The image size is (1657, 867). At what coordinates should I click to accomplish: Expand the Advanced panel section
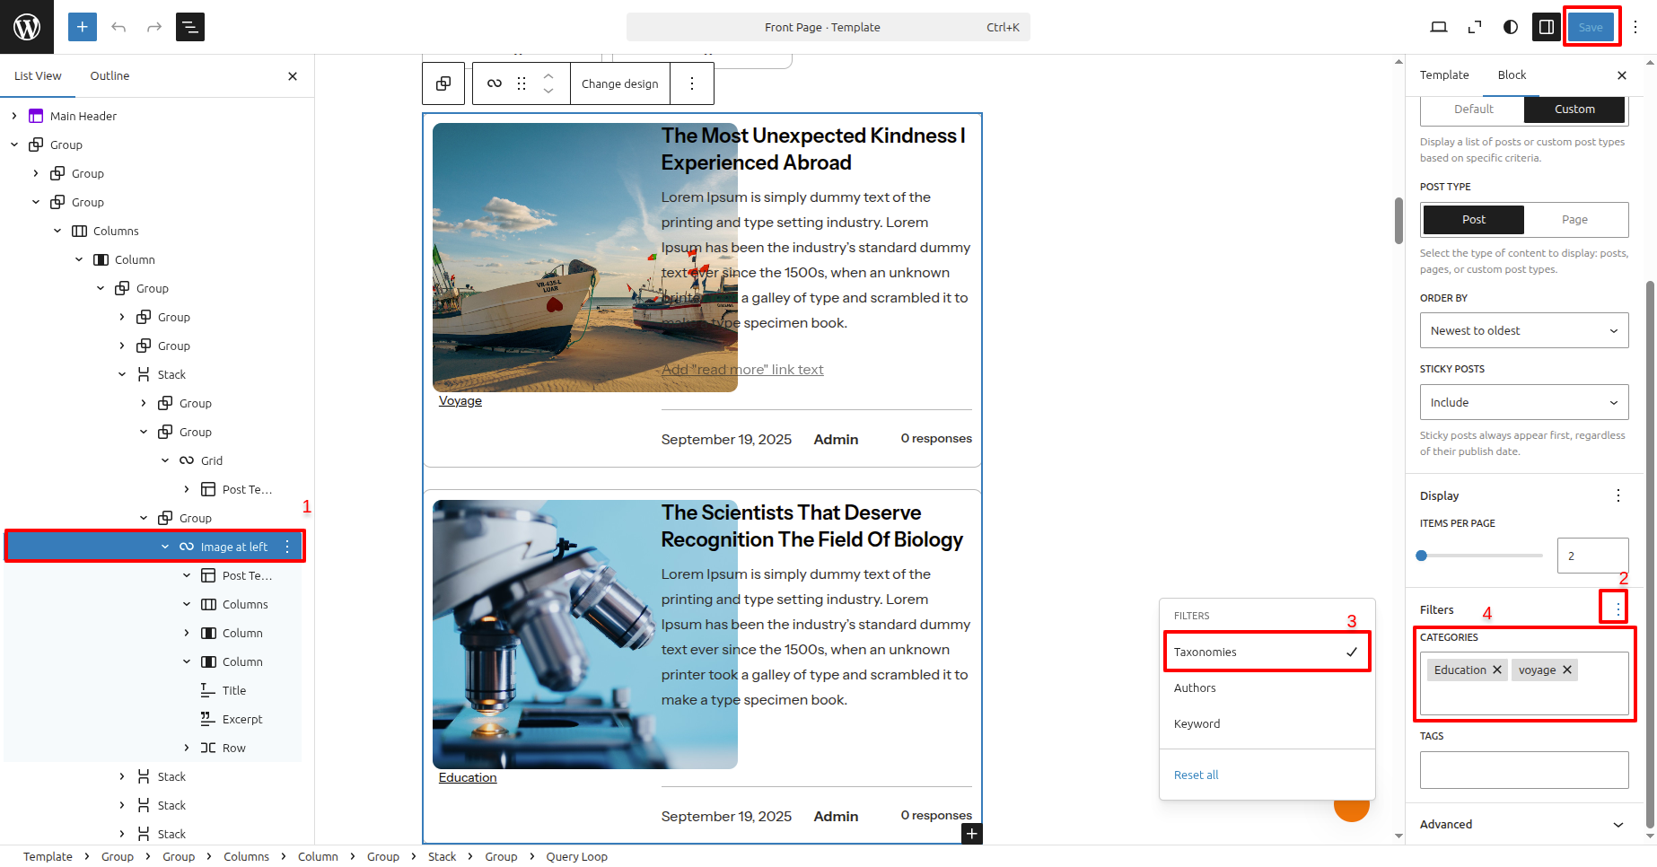click(x=1523, y=824)
